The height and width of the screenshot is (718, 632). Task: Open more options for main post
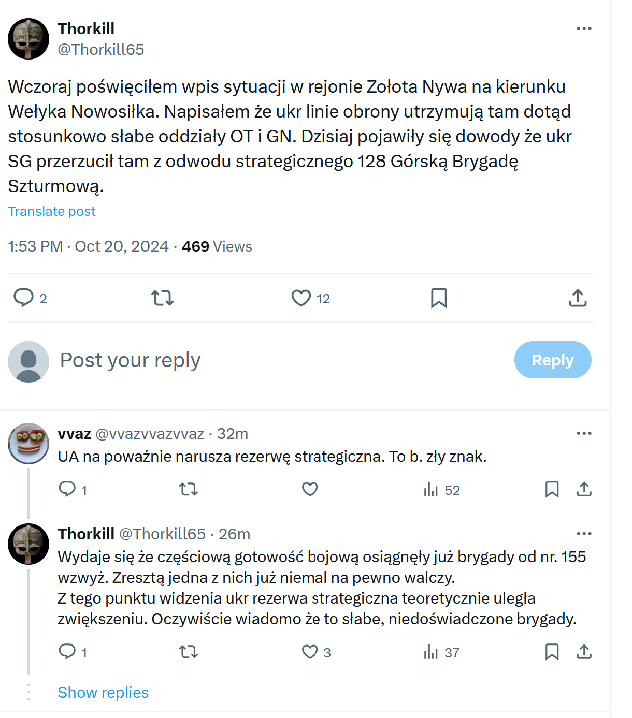pyautogui.click(x=584, y=28)
